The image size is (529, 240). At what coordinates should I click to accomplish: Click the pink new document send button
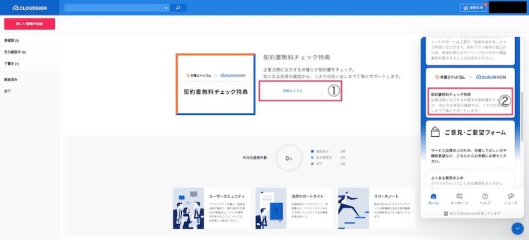pos(29,24)
